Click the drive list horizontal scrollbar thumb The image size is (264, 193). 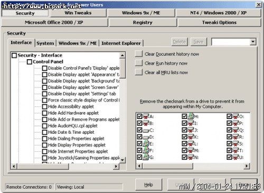pos(167,166)
